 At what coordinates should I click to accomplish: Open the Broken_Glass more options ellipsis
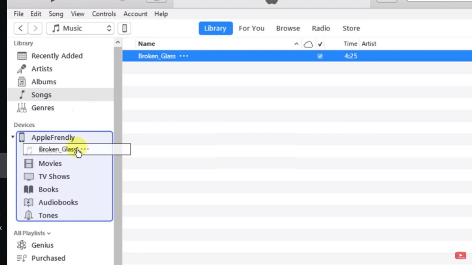tap(184, 56)
